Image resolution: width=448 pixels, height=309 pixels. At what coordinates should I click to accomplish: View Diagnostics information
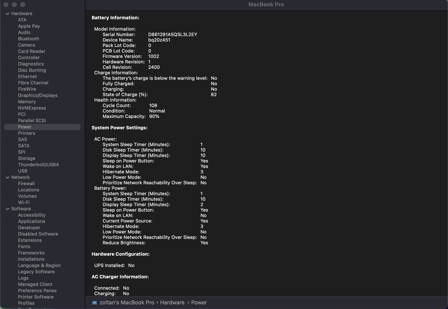click(31, 64)
